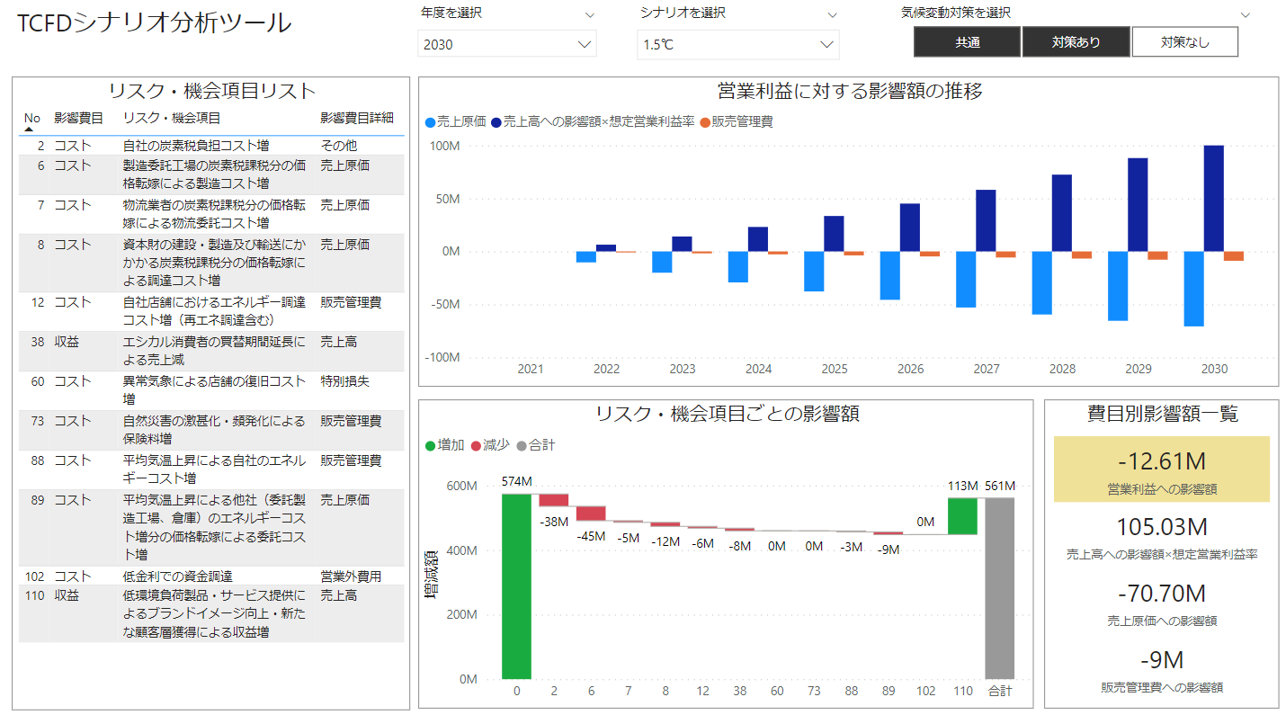
Task: Sort by the 影響費目 column header
Action: point(78,118)
